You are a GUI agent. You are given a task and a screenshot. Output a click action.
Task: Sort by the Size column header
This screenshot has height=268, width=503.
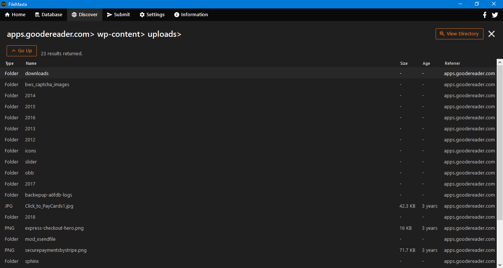pos(404,63)
